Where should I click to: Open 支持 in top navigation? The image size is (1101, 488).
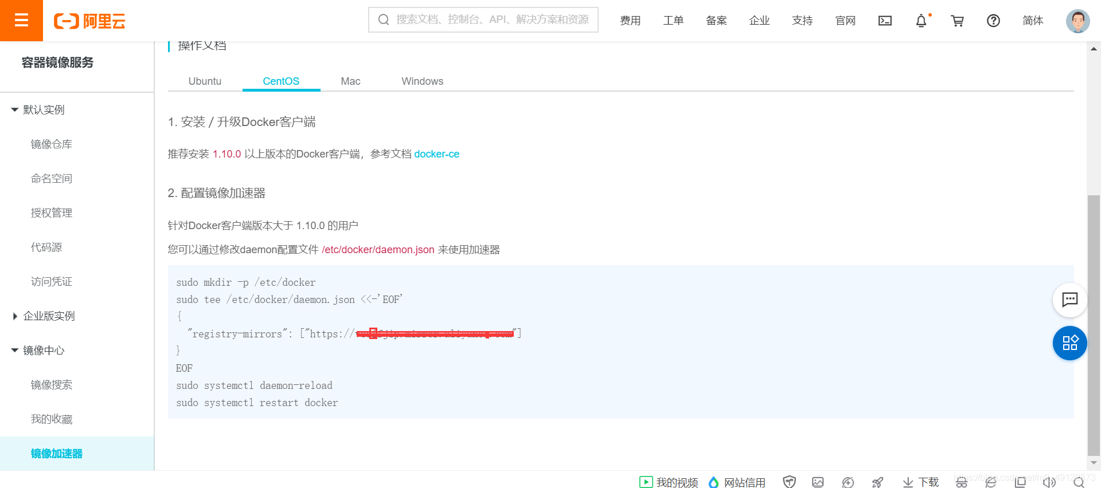(x=802, y=21)
